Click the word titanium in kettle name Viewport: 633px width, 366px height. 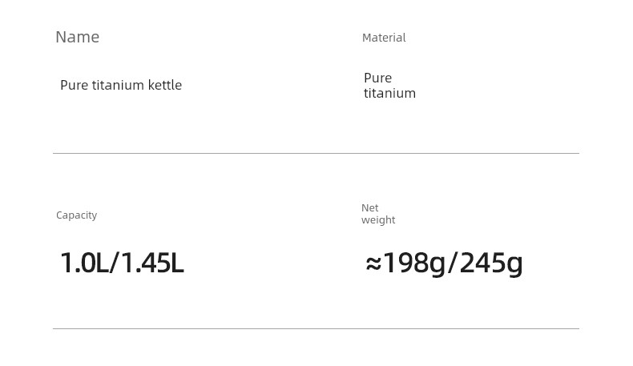(118, 85)
